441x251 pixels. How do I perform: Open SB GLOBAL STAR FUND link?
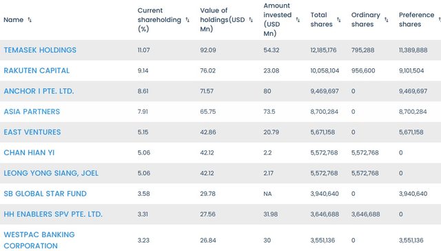pos(45,194)
